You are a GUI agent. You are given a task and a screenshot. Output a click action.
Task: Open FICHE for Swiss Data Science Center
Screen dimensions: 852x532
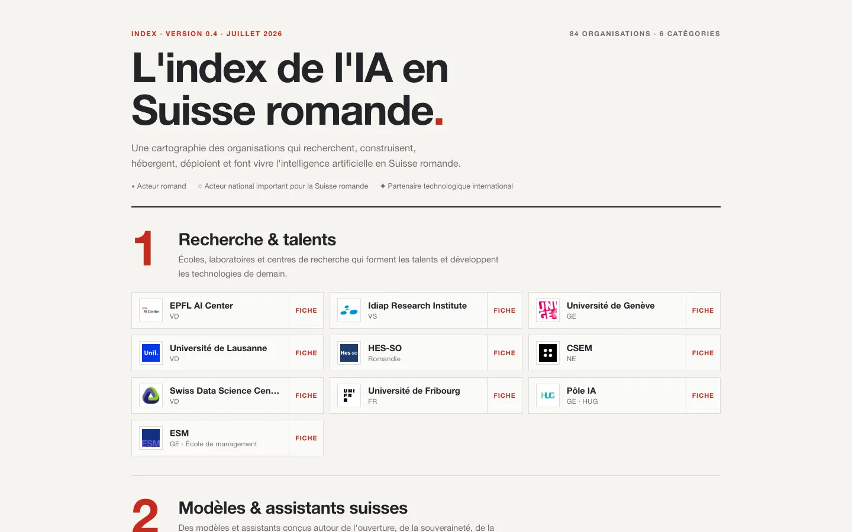point(306,395)
